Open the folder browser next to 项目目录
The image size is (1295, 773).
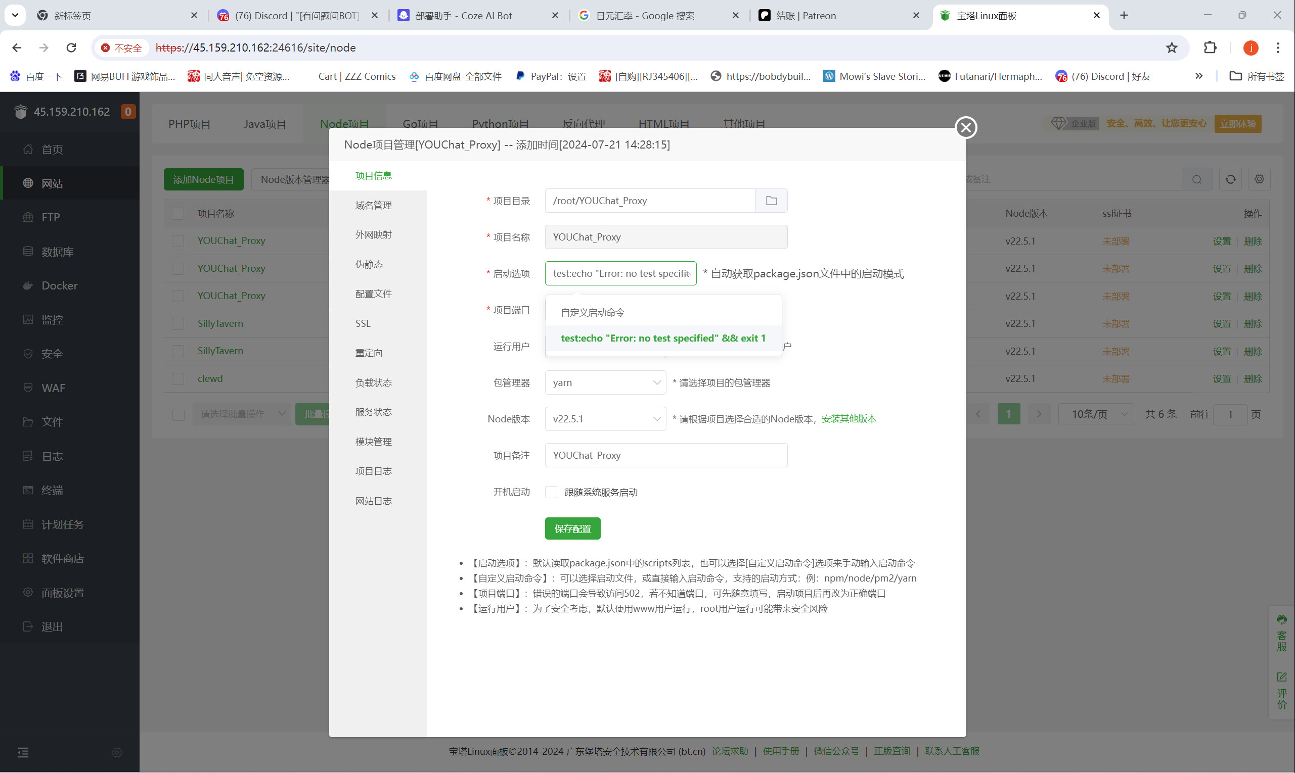pos(771,201)
